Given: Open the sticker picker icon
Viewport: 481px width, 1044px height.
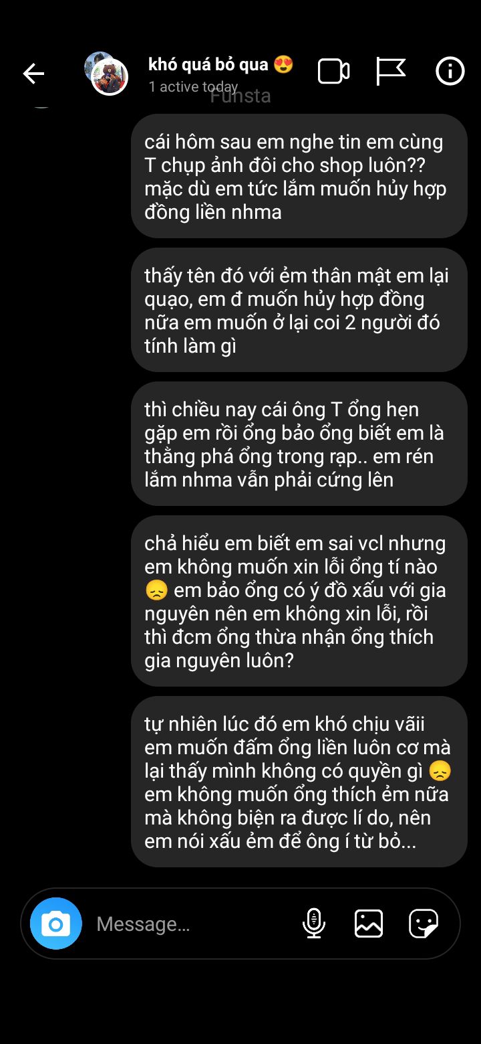Looking at the screenshot, I should [x=424, y=924].
